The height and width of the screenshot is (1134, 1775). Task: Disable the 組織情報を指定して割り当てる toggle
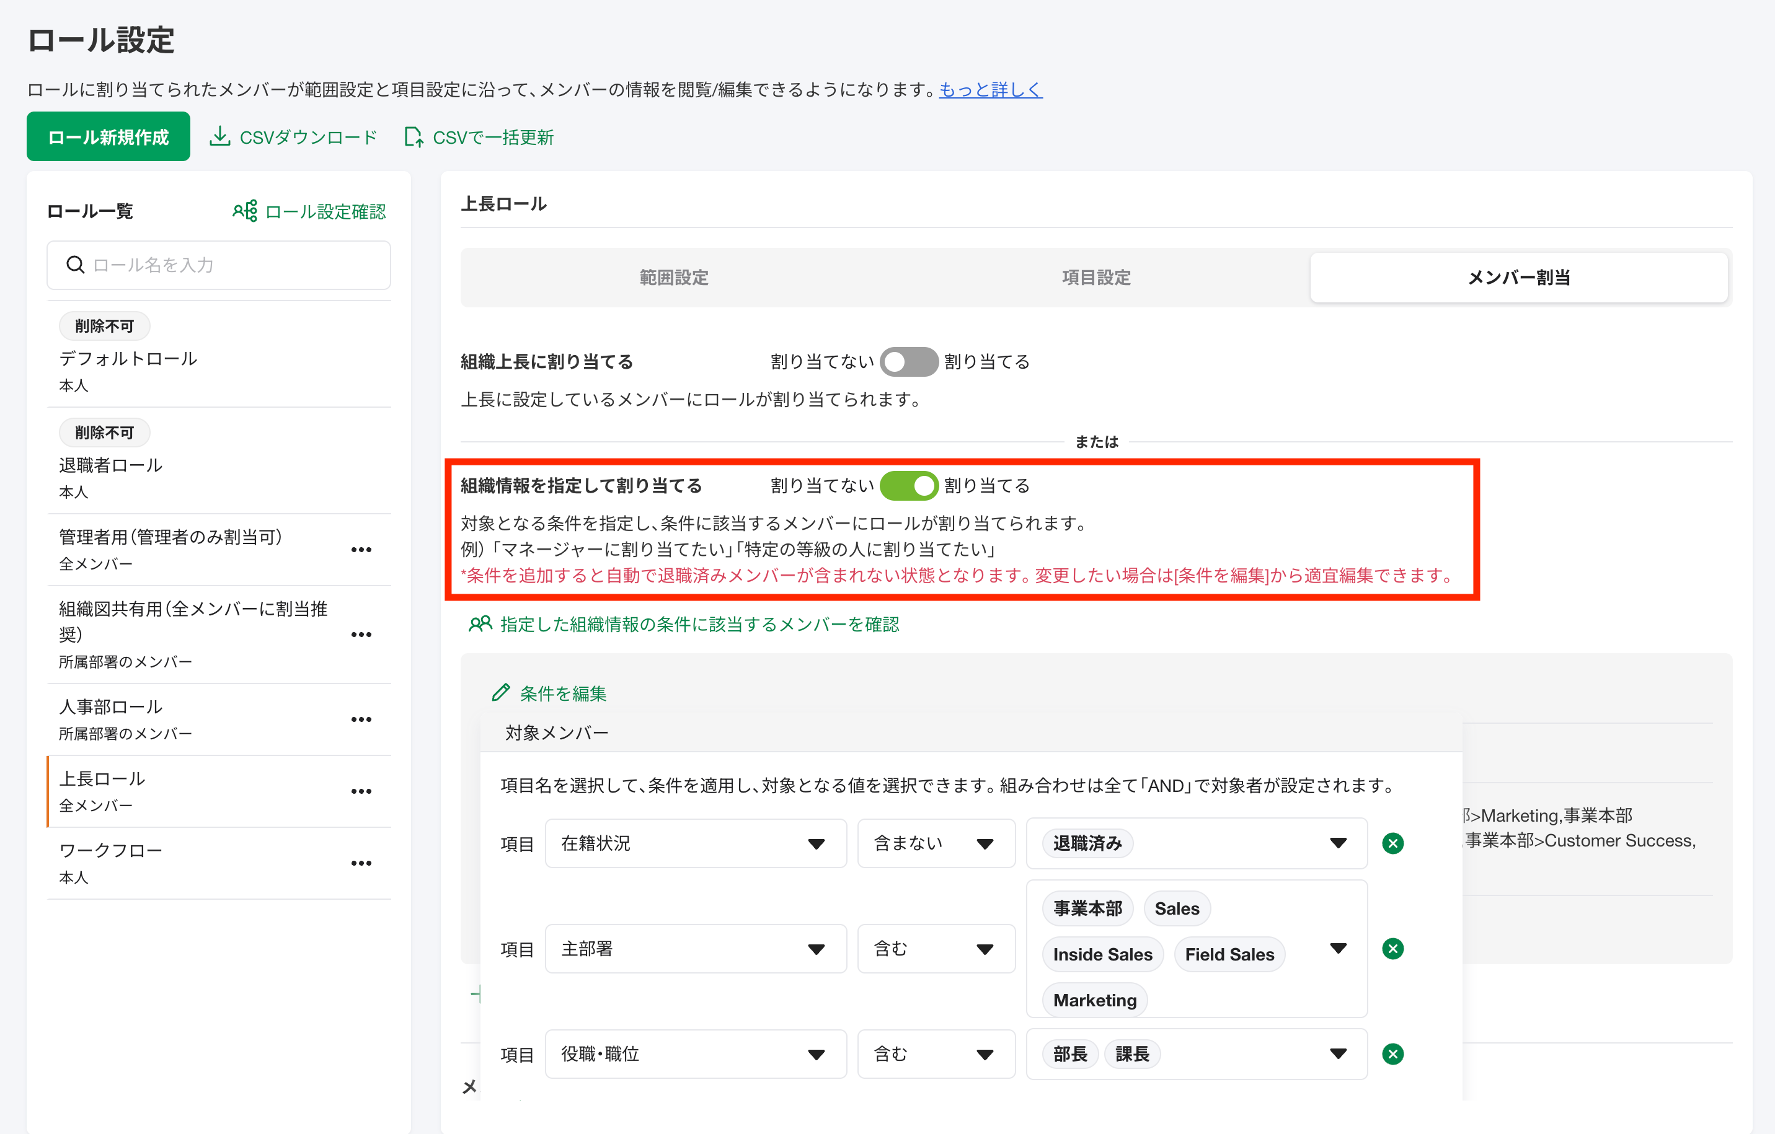(909, 486)
